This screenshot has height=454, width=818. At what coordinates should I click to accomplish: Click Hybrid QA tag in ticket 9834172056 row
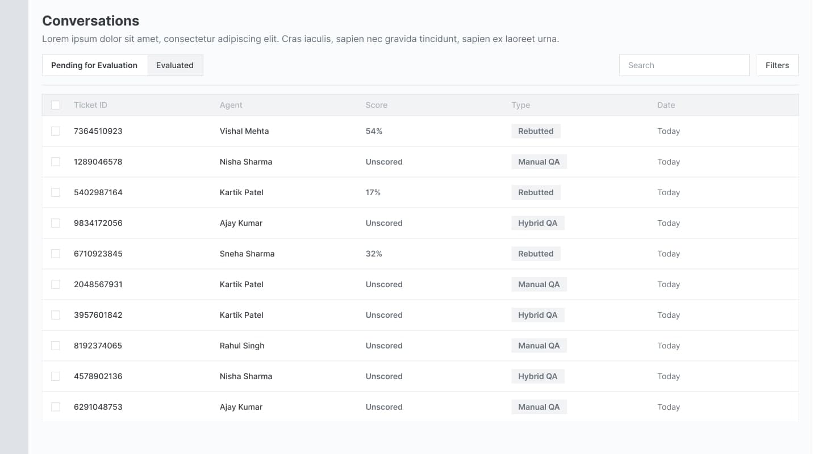coord(538,223)
